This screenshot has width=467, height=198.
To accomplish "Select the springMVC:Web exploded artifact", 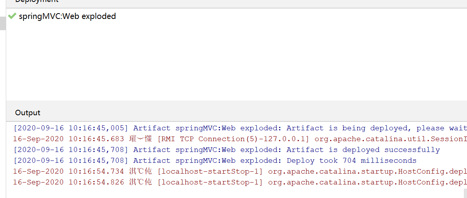I will [x=67, y=16].
